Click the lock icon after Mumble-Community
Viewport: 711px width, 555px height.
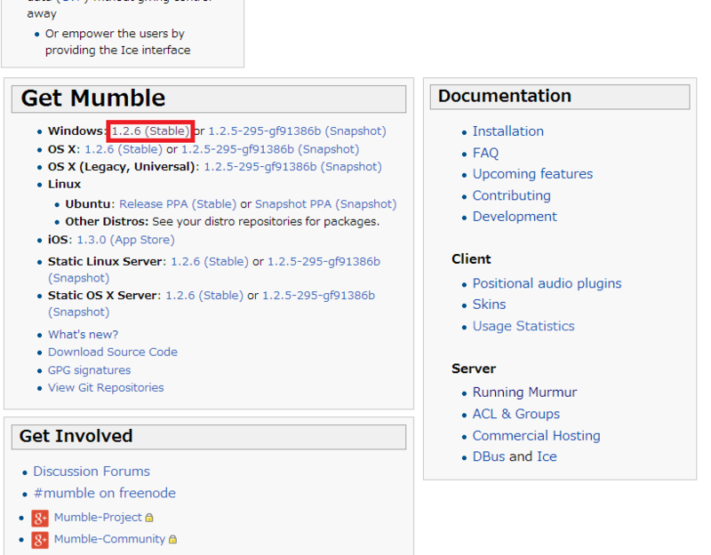tap(172, 539)
